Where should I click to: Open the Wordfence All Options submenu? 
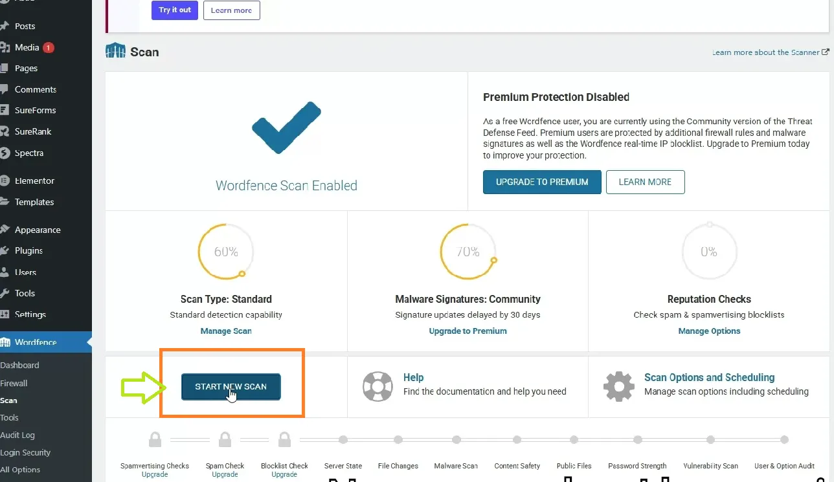(x=20, y=470)
